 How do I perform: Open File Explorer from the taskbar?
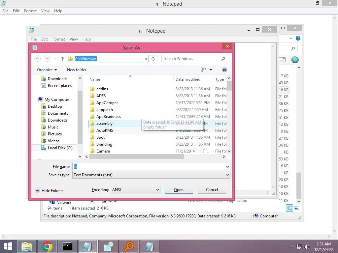26,246
